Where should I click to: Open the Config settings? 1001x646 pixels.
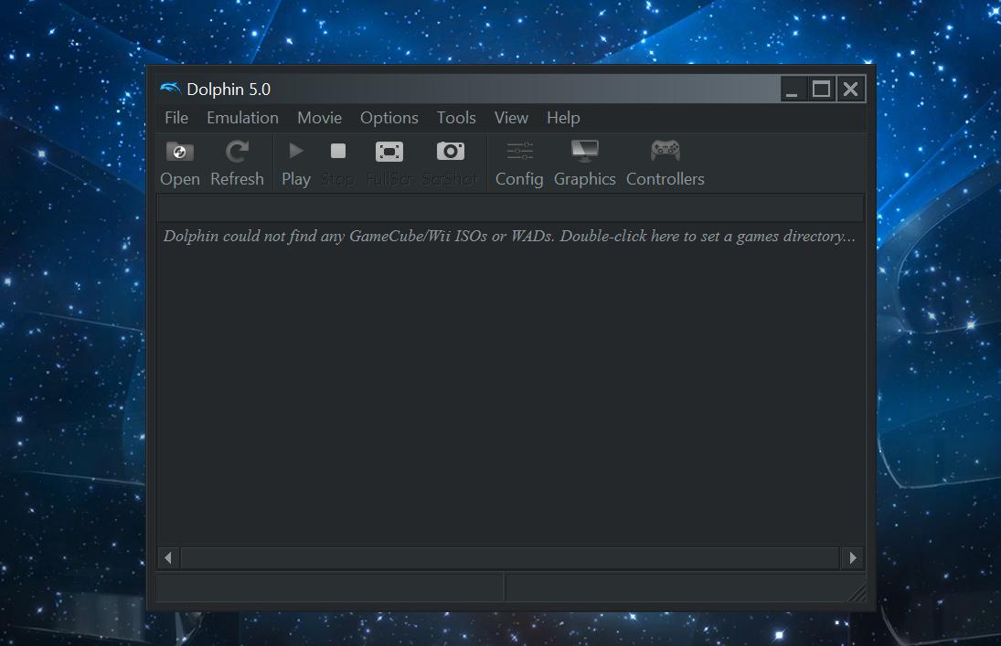pyautogui.click(x=519, y=164)
